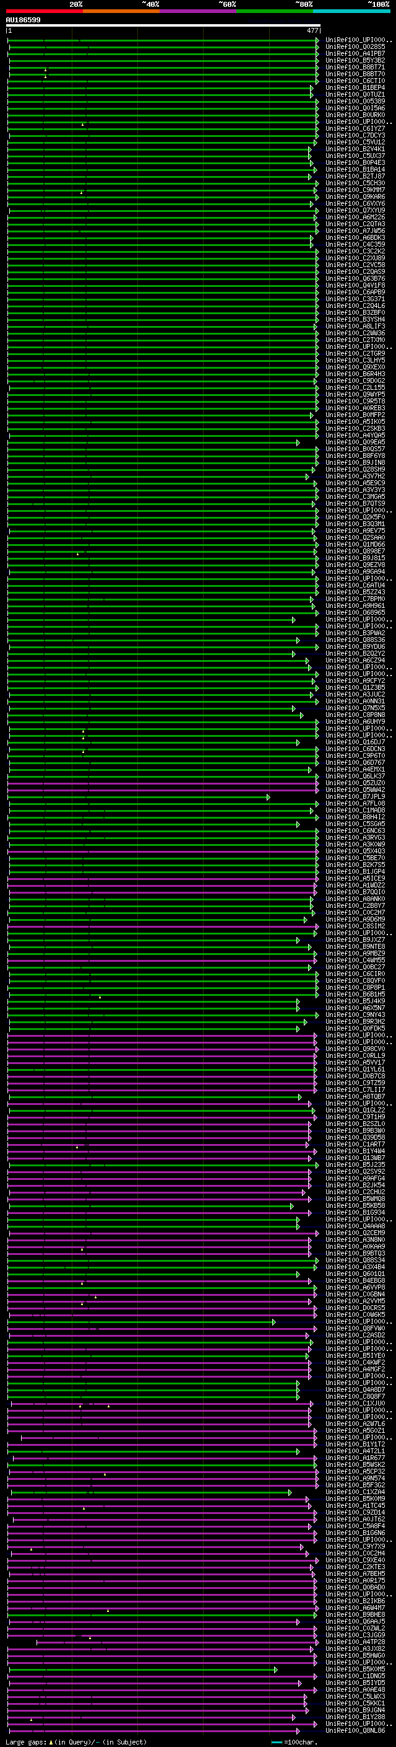Open hit UniRef100_B8BT71
The image size is (396, 1747).
coord(355,67)
